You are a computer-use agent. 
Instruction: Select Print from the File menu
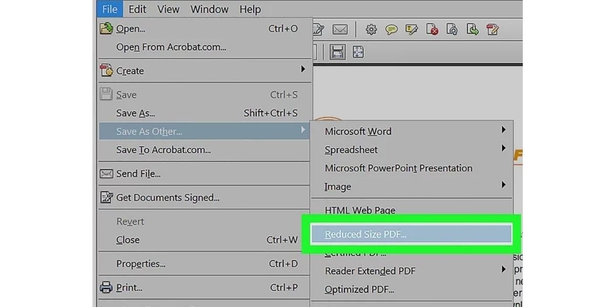pos(130,287)
